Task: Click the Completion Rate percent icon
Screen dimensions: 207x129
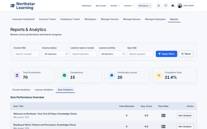Action: pyautogui.click(x=159, y=75)
